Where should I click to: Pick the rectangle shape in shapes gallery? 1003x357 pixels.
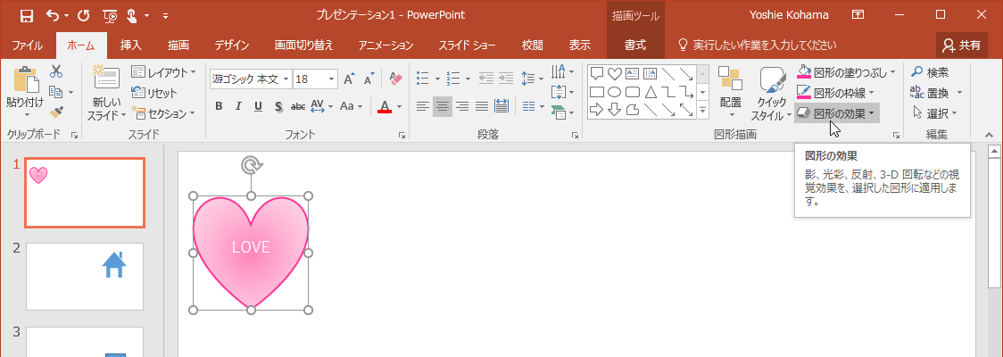pyautogui.click(x=597, y=92)
